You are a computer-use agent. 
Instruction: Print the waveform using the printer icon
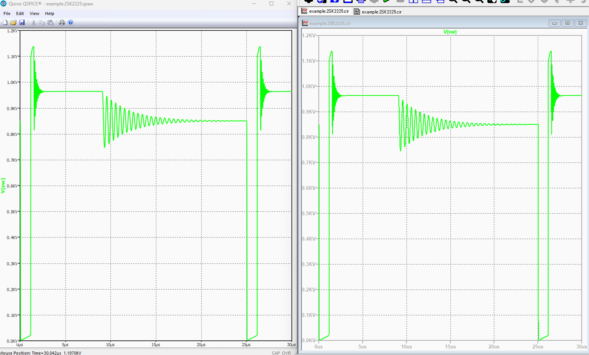point(62,22)
